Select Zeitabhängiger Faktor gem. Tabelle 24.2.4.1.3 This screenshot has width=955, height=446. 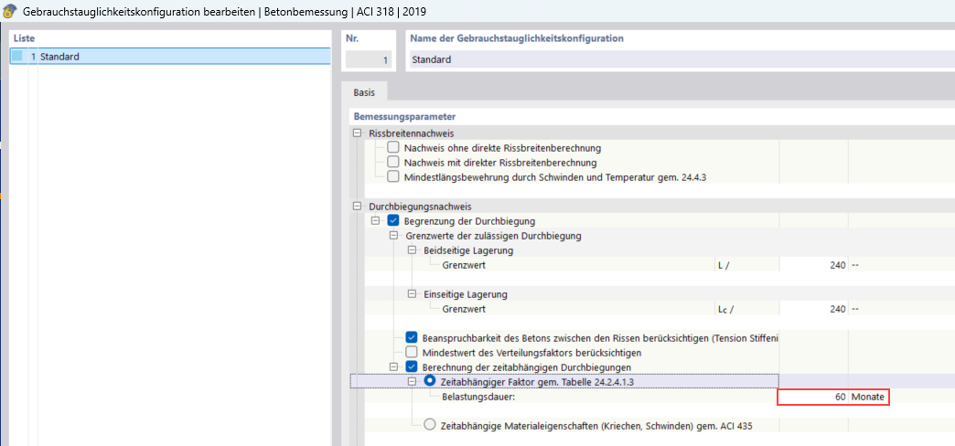click(430, 381)
